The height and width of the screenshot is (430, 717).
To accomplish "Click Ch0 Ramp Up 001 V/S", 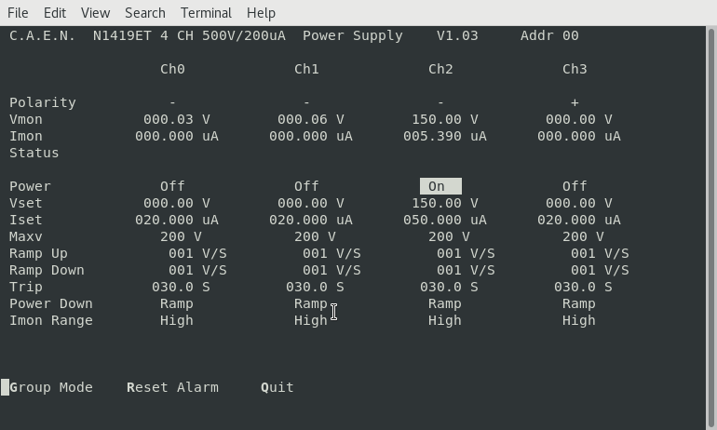I will pyautogui.click(x=197, y=253).
